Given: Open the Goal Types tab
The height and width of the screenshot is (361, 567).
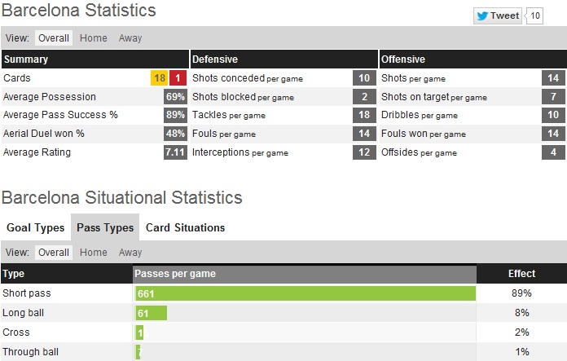Looking at the screenshot, I should (x=35, y=227).
